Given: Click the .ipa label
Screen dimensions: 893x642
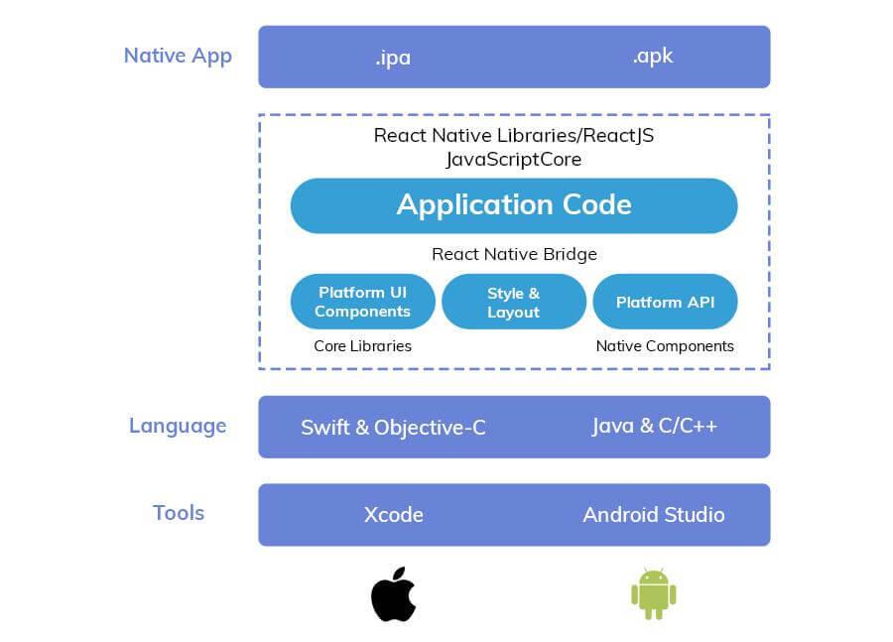Looking at the screenshot, I should coord(393,58).
